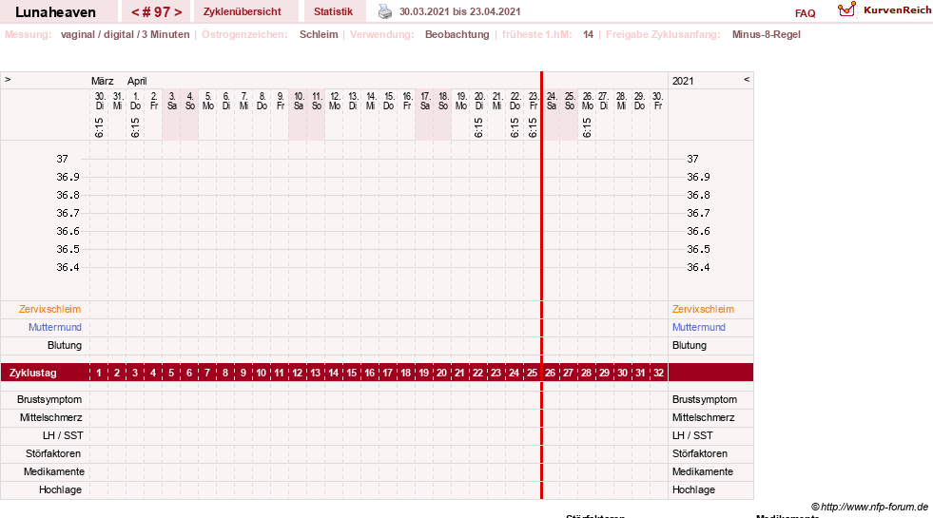Click the right Hochlage row label
The image size is (933, 518).
(x=693, y=489)
